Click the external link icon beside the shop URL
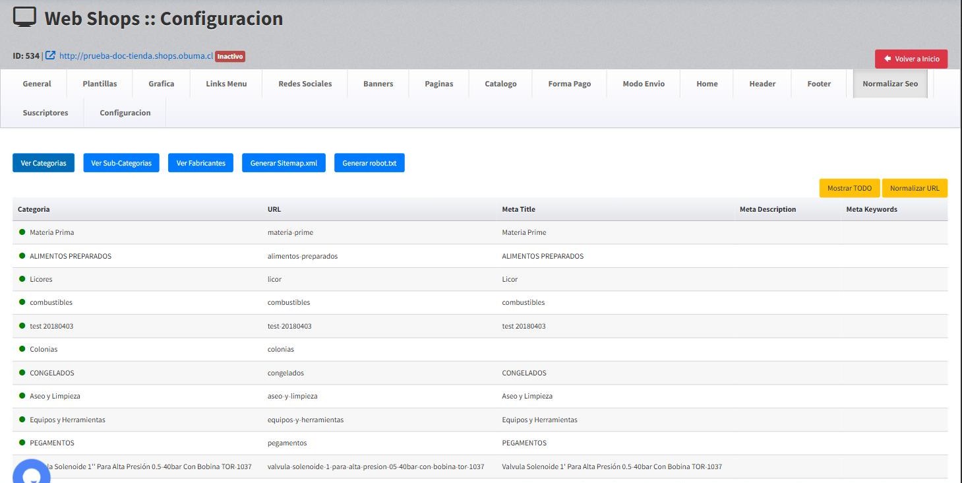Viewport: 962px width, 483px height. tap(50, 56)
